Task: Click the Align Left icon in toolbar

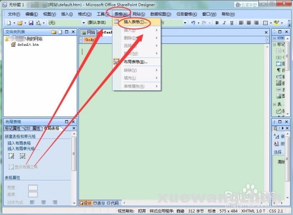Action: coord(241,23)
